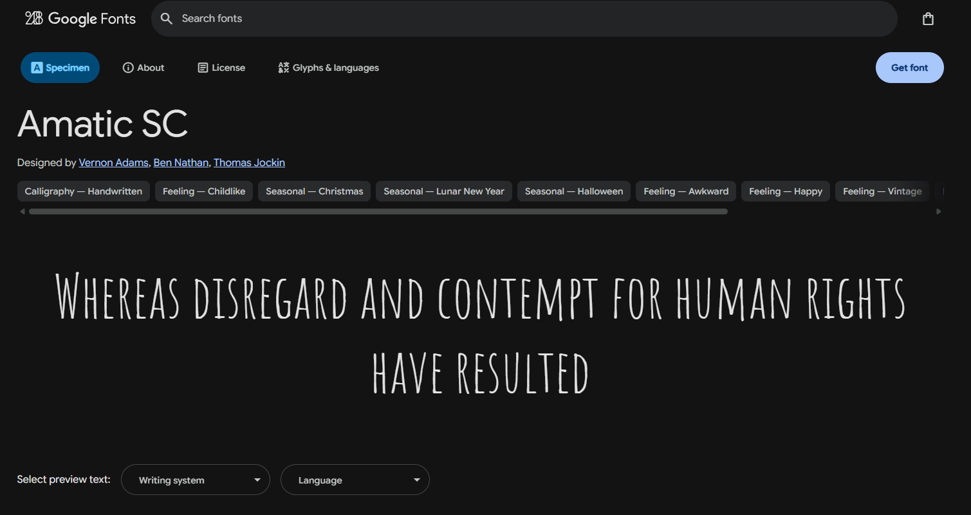Select the Specimen tab

click(60, 68)
